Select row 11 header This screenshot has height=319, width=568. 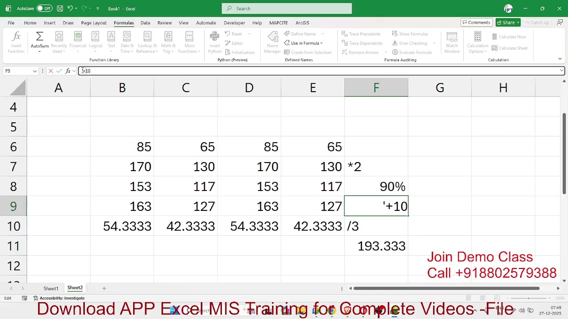coord(13,246)
